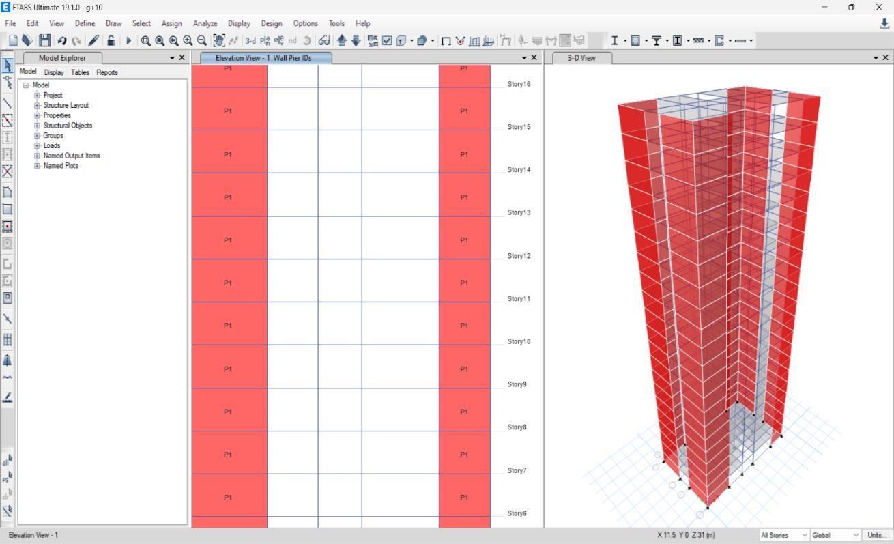
Task: Click the download arrow icon in menu bar
Action: point(885,23)
